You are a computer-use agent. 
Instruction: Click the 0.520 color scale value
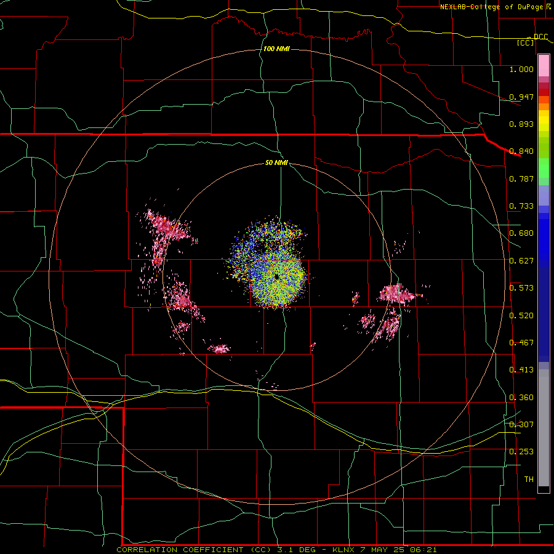(x=521, y=316)
